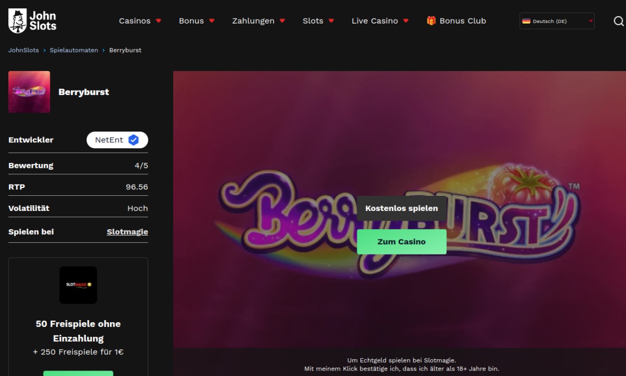Click the gift icon beside Bonus Club
The height and width of the screenshot is (376, 626).
[x=431, y=21]
